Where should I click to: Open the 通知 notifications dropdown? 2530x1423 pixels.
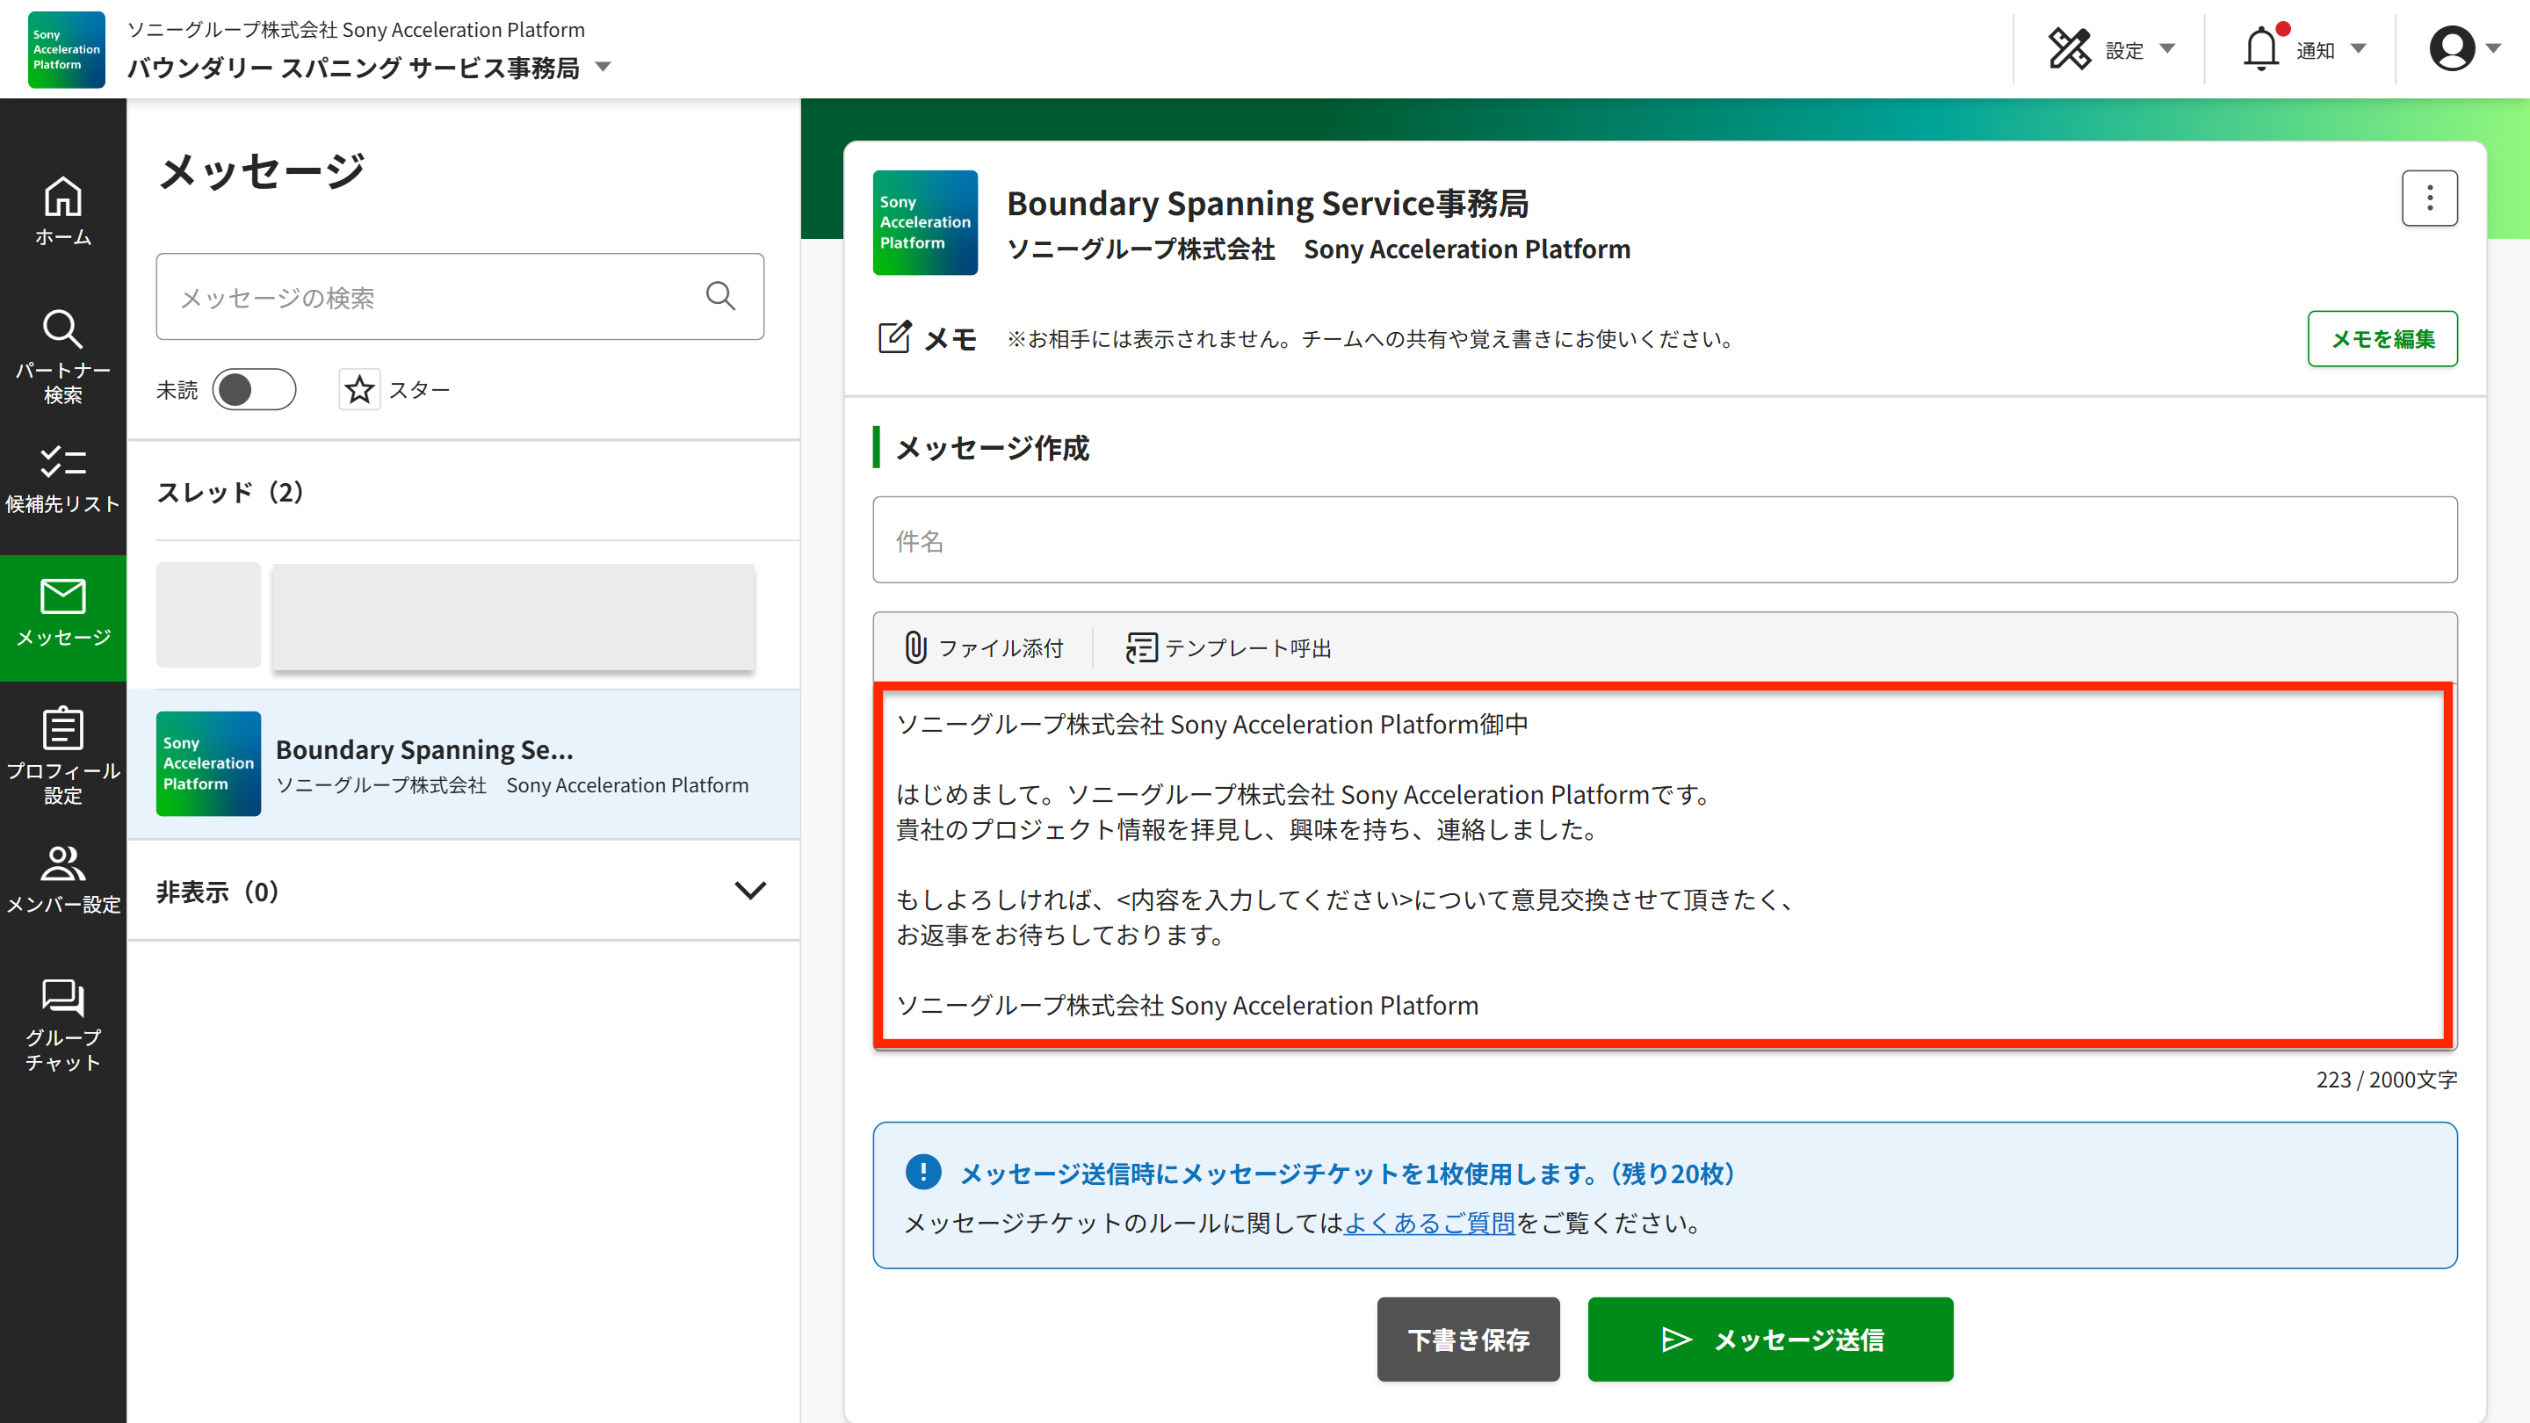[x=2303, y=49]
